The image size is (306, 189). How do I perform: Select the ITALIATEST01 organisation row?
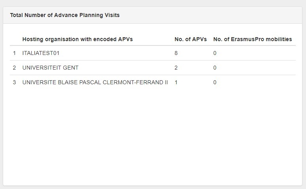pyautogui.click(x=153, y=53)
